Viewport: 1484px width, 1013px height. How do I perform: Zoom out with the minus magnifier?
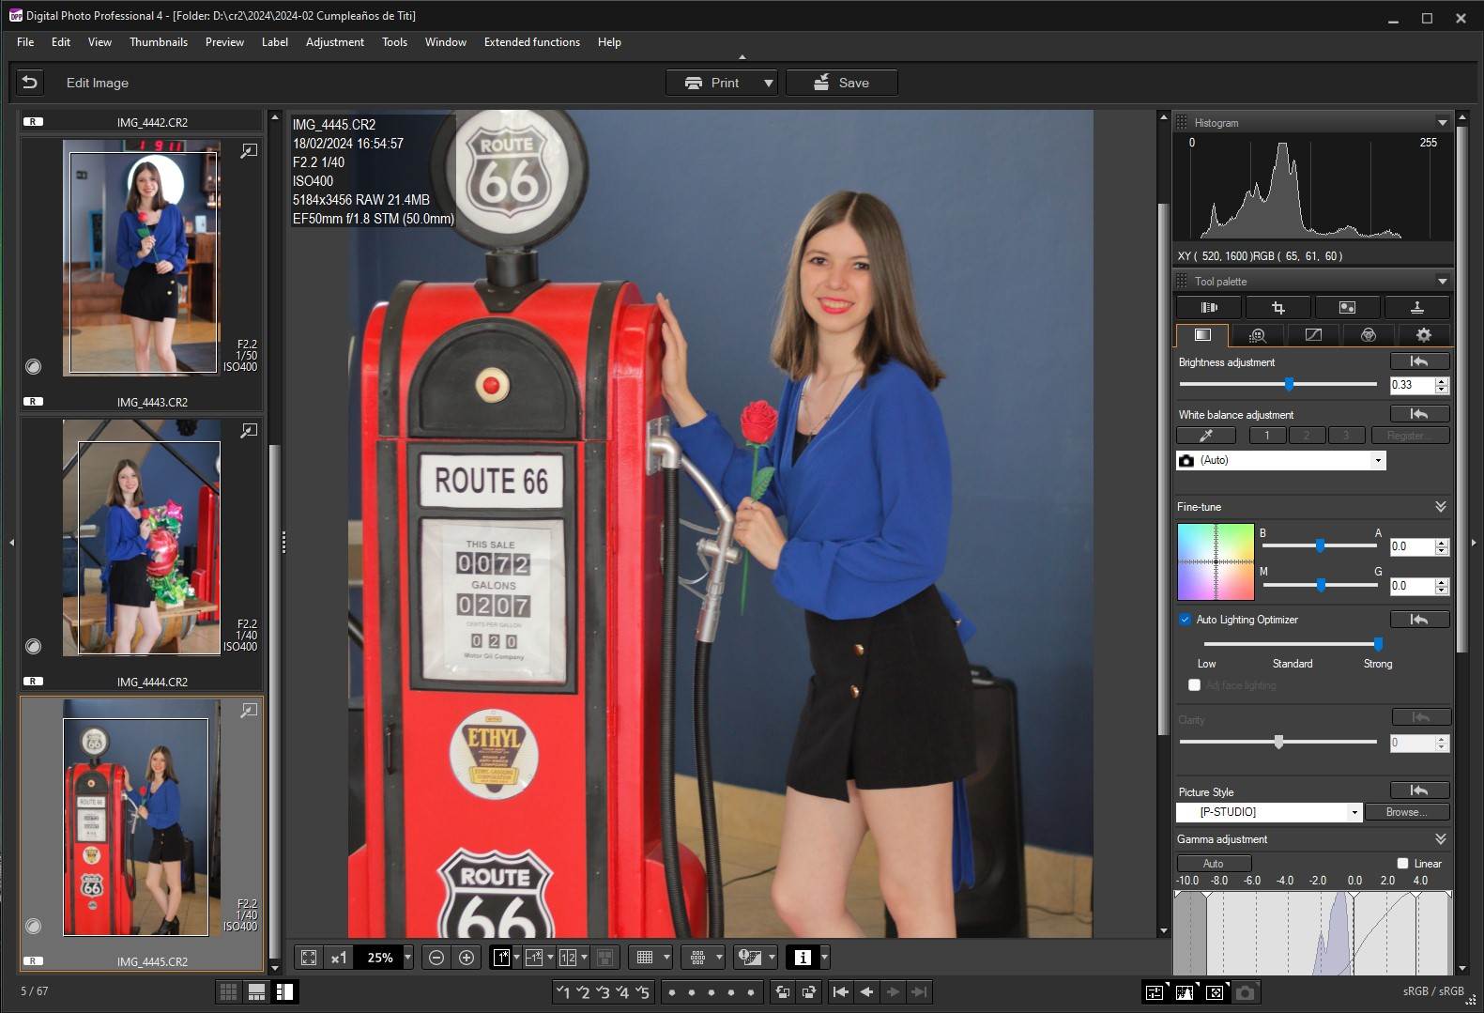click(436, 958)
